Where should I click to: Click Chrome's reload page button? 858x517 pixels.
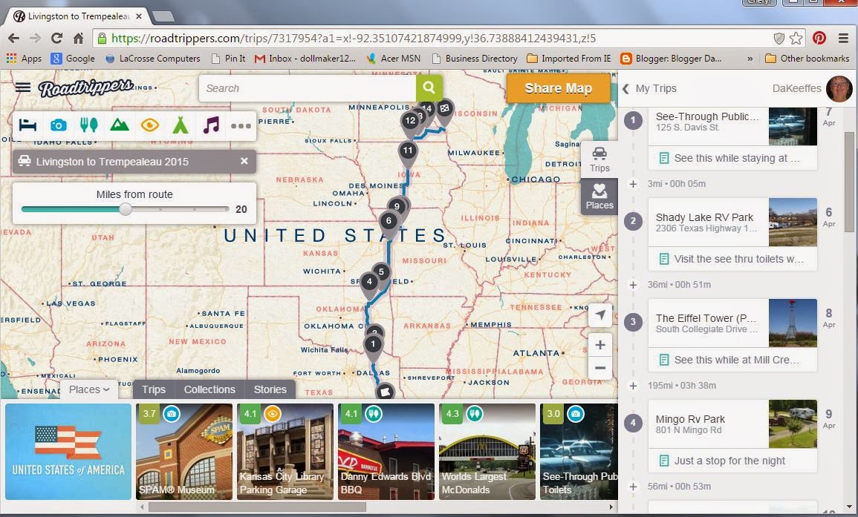(x=56, y=38)
